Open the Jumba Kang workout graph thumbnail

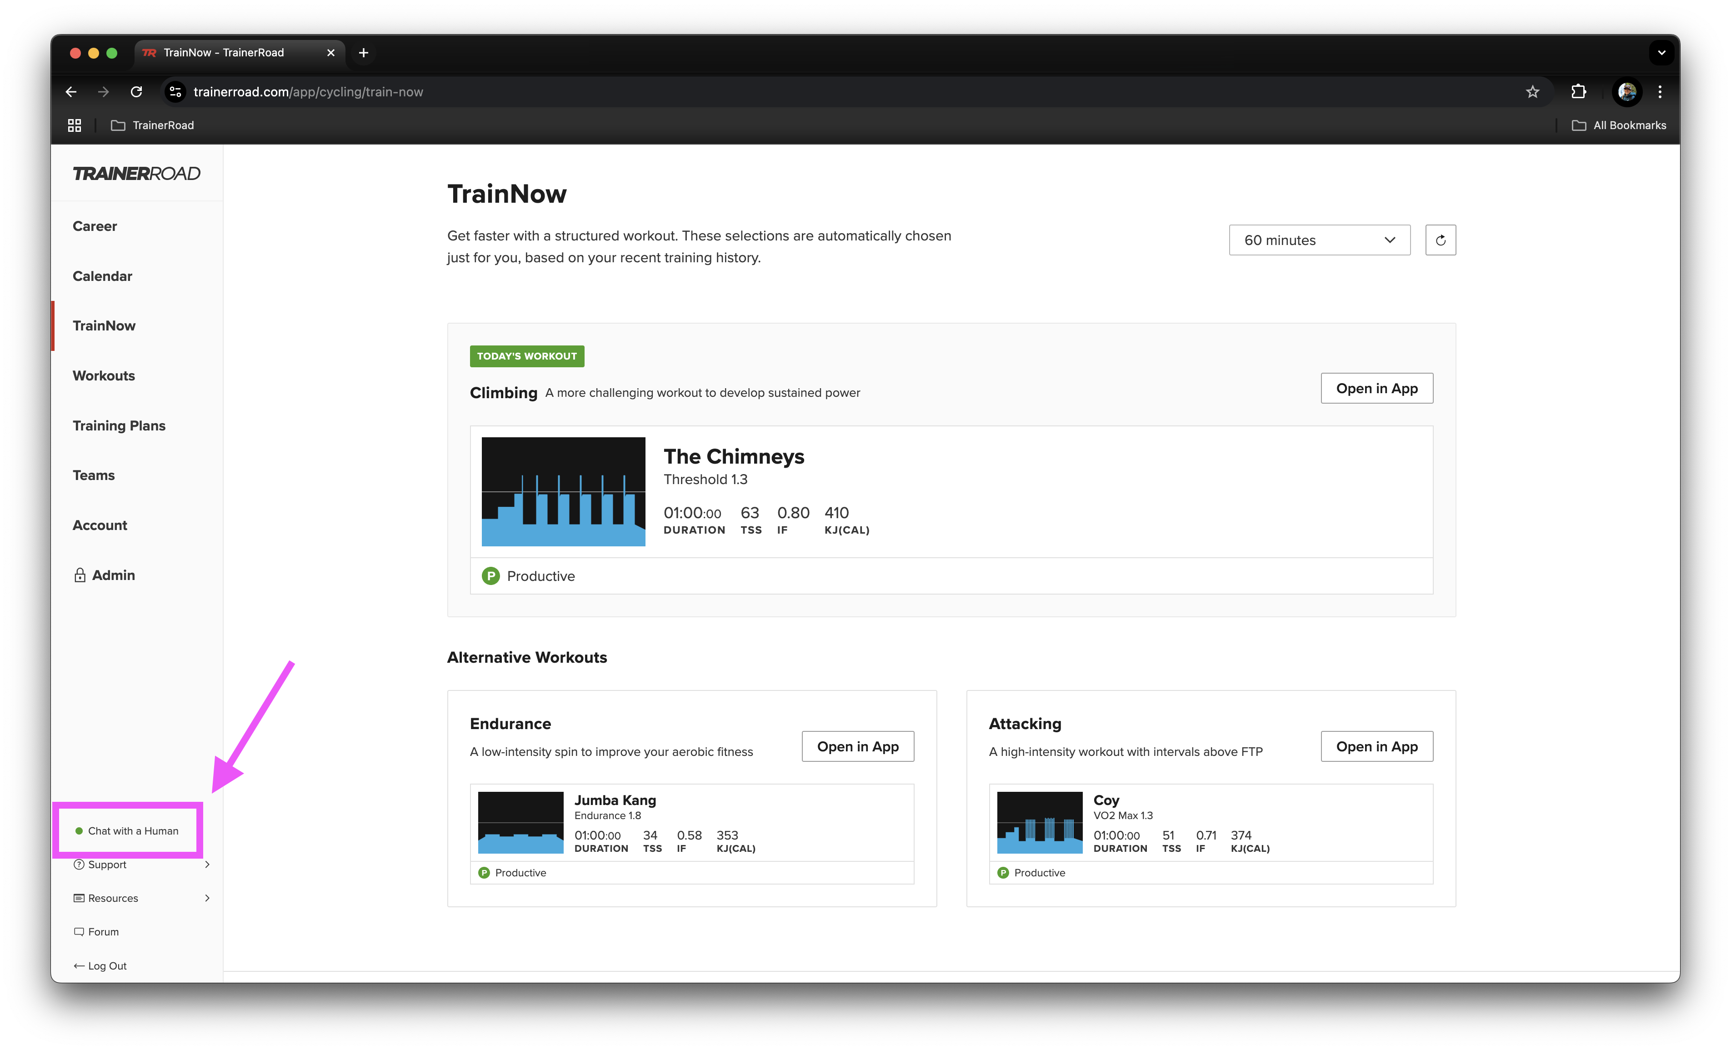520,822
